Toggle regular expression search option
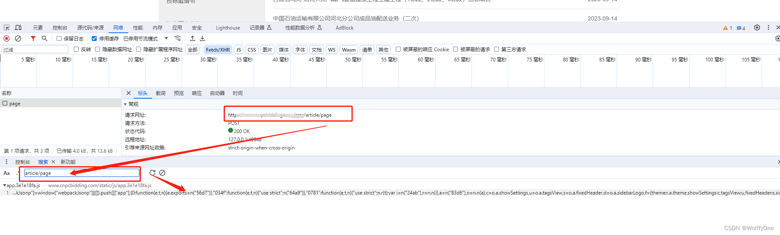 pyautogui.click(x=17, y=173)
